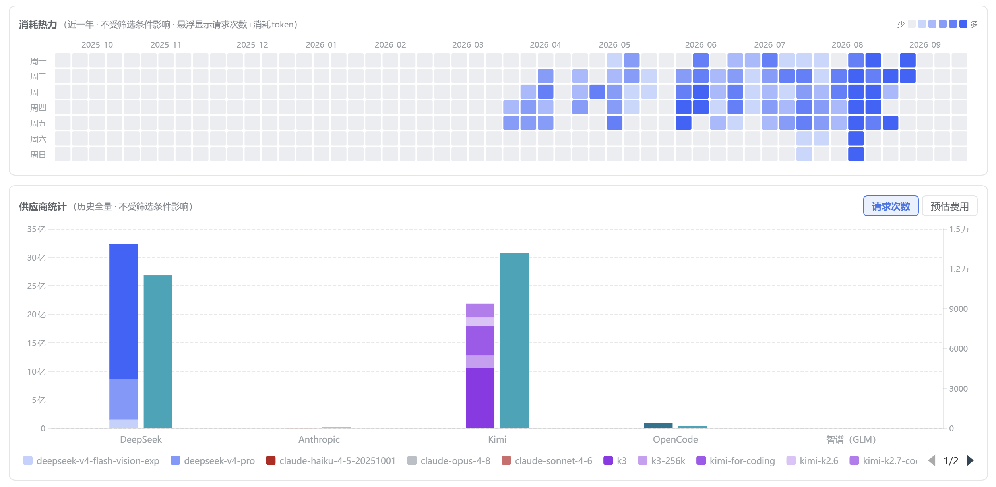Click the Kimi k3 purple bar segment
This screenshot has height=487, width=996.
coord(480,398)
